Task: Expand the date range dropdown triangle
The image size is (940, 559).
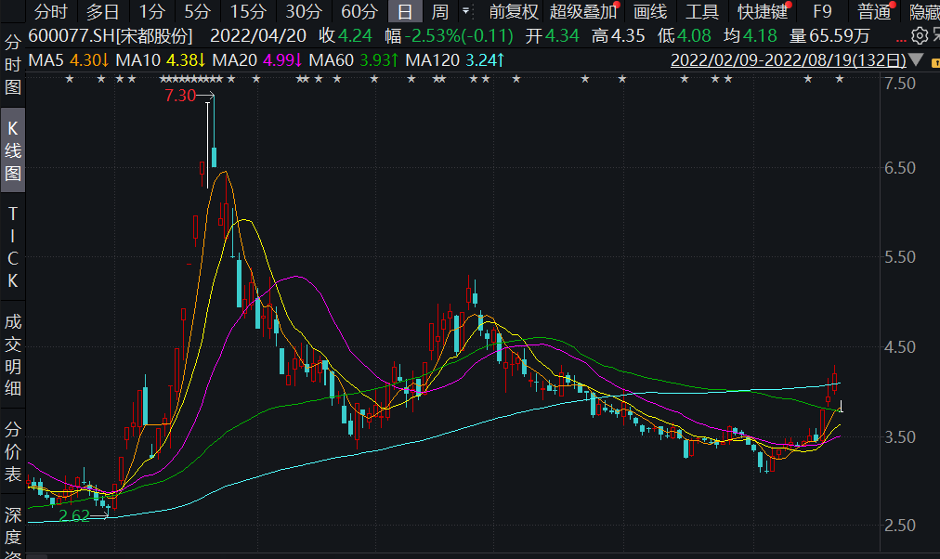Action: [x=916, y=60]
